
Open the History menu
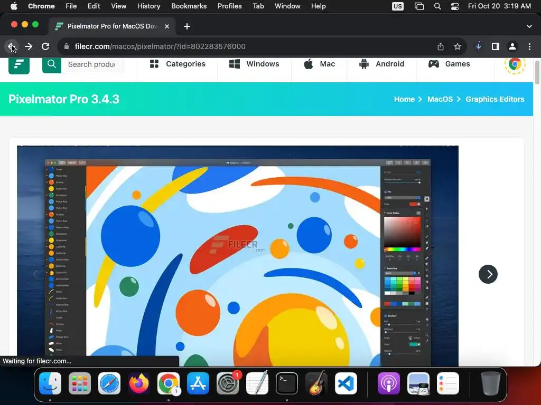(148, 6)
